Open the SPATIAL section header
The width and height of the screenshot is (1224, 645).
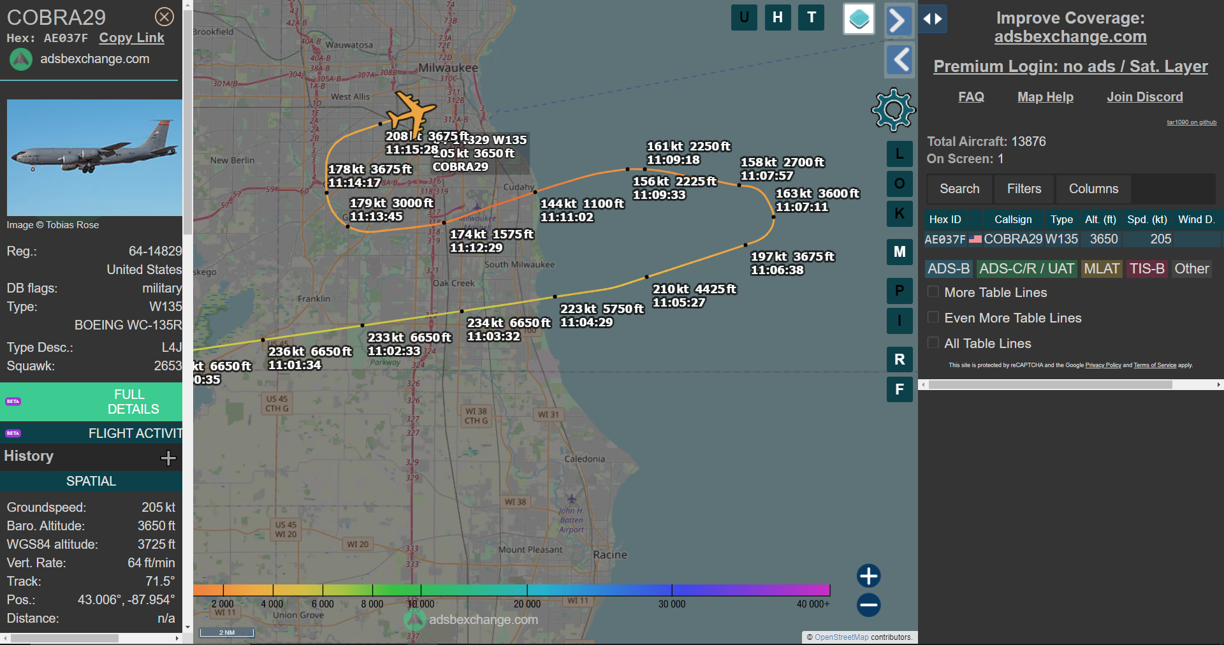coord(91,481)
